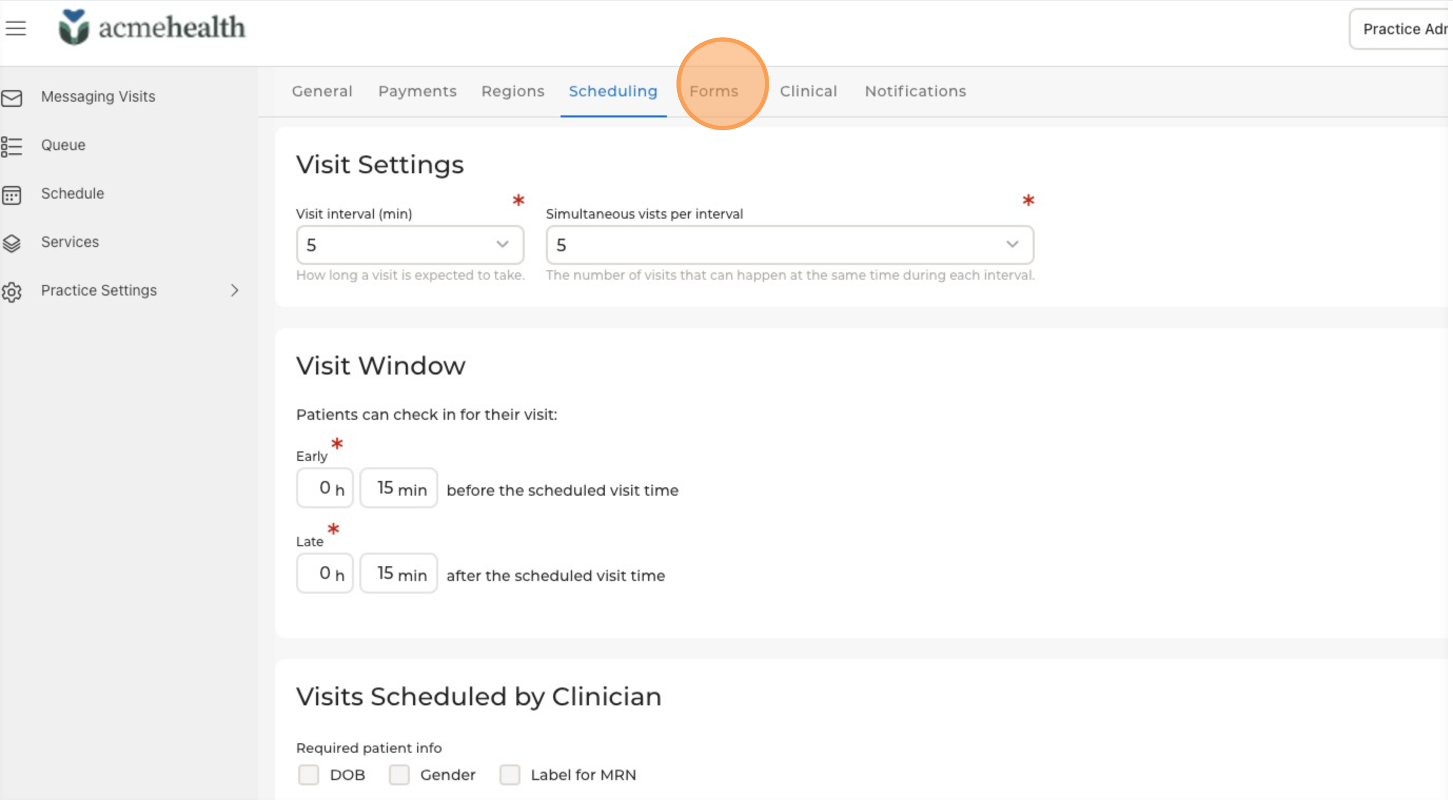
Task: Open the Forms tab
Action: [715, 91]
